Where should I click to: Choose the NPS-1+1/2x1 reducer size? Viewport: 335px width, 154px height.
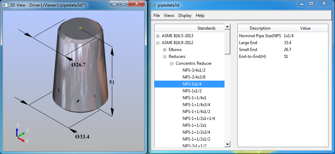(x=194, y=125)
